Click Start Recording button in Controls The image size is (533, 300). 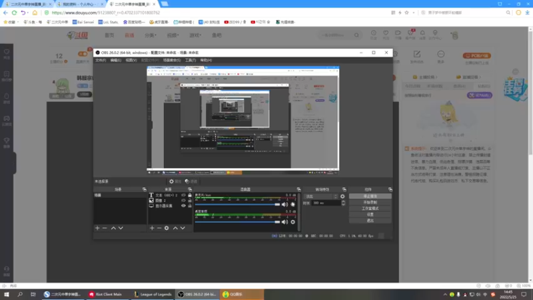tap(370, 203)
